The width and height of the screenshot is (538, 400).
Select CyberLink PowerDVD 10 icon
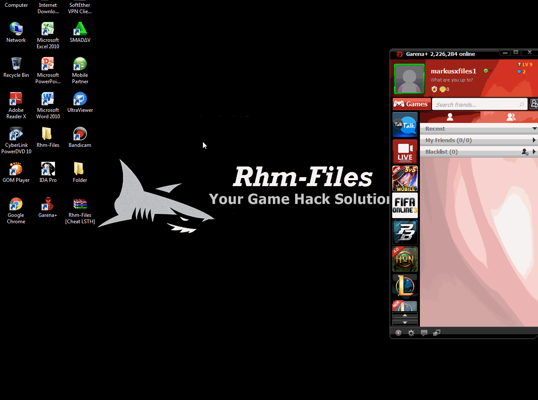tap(16, 140)
